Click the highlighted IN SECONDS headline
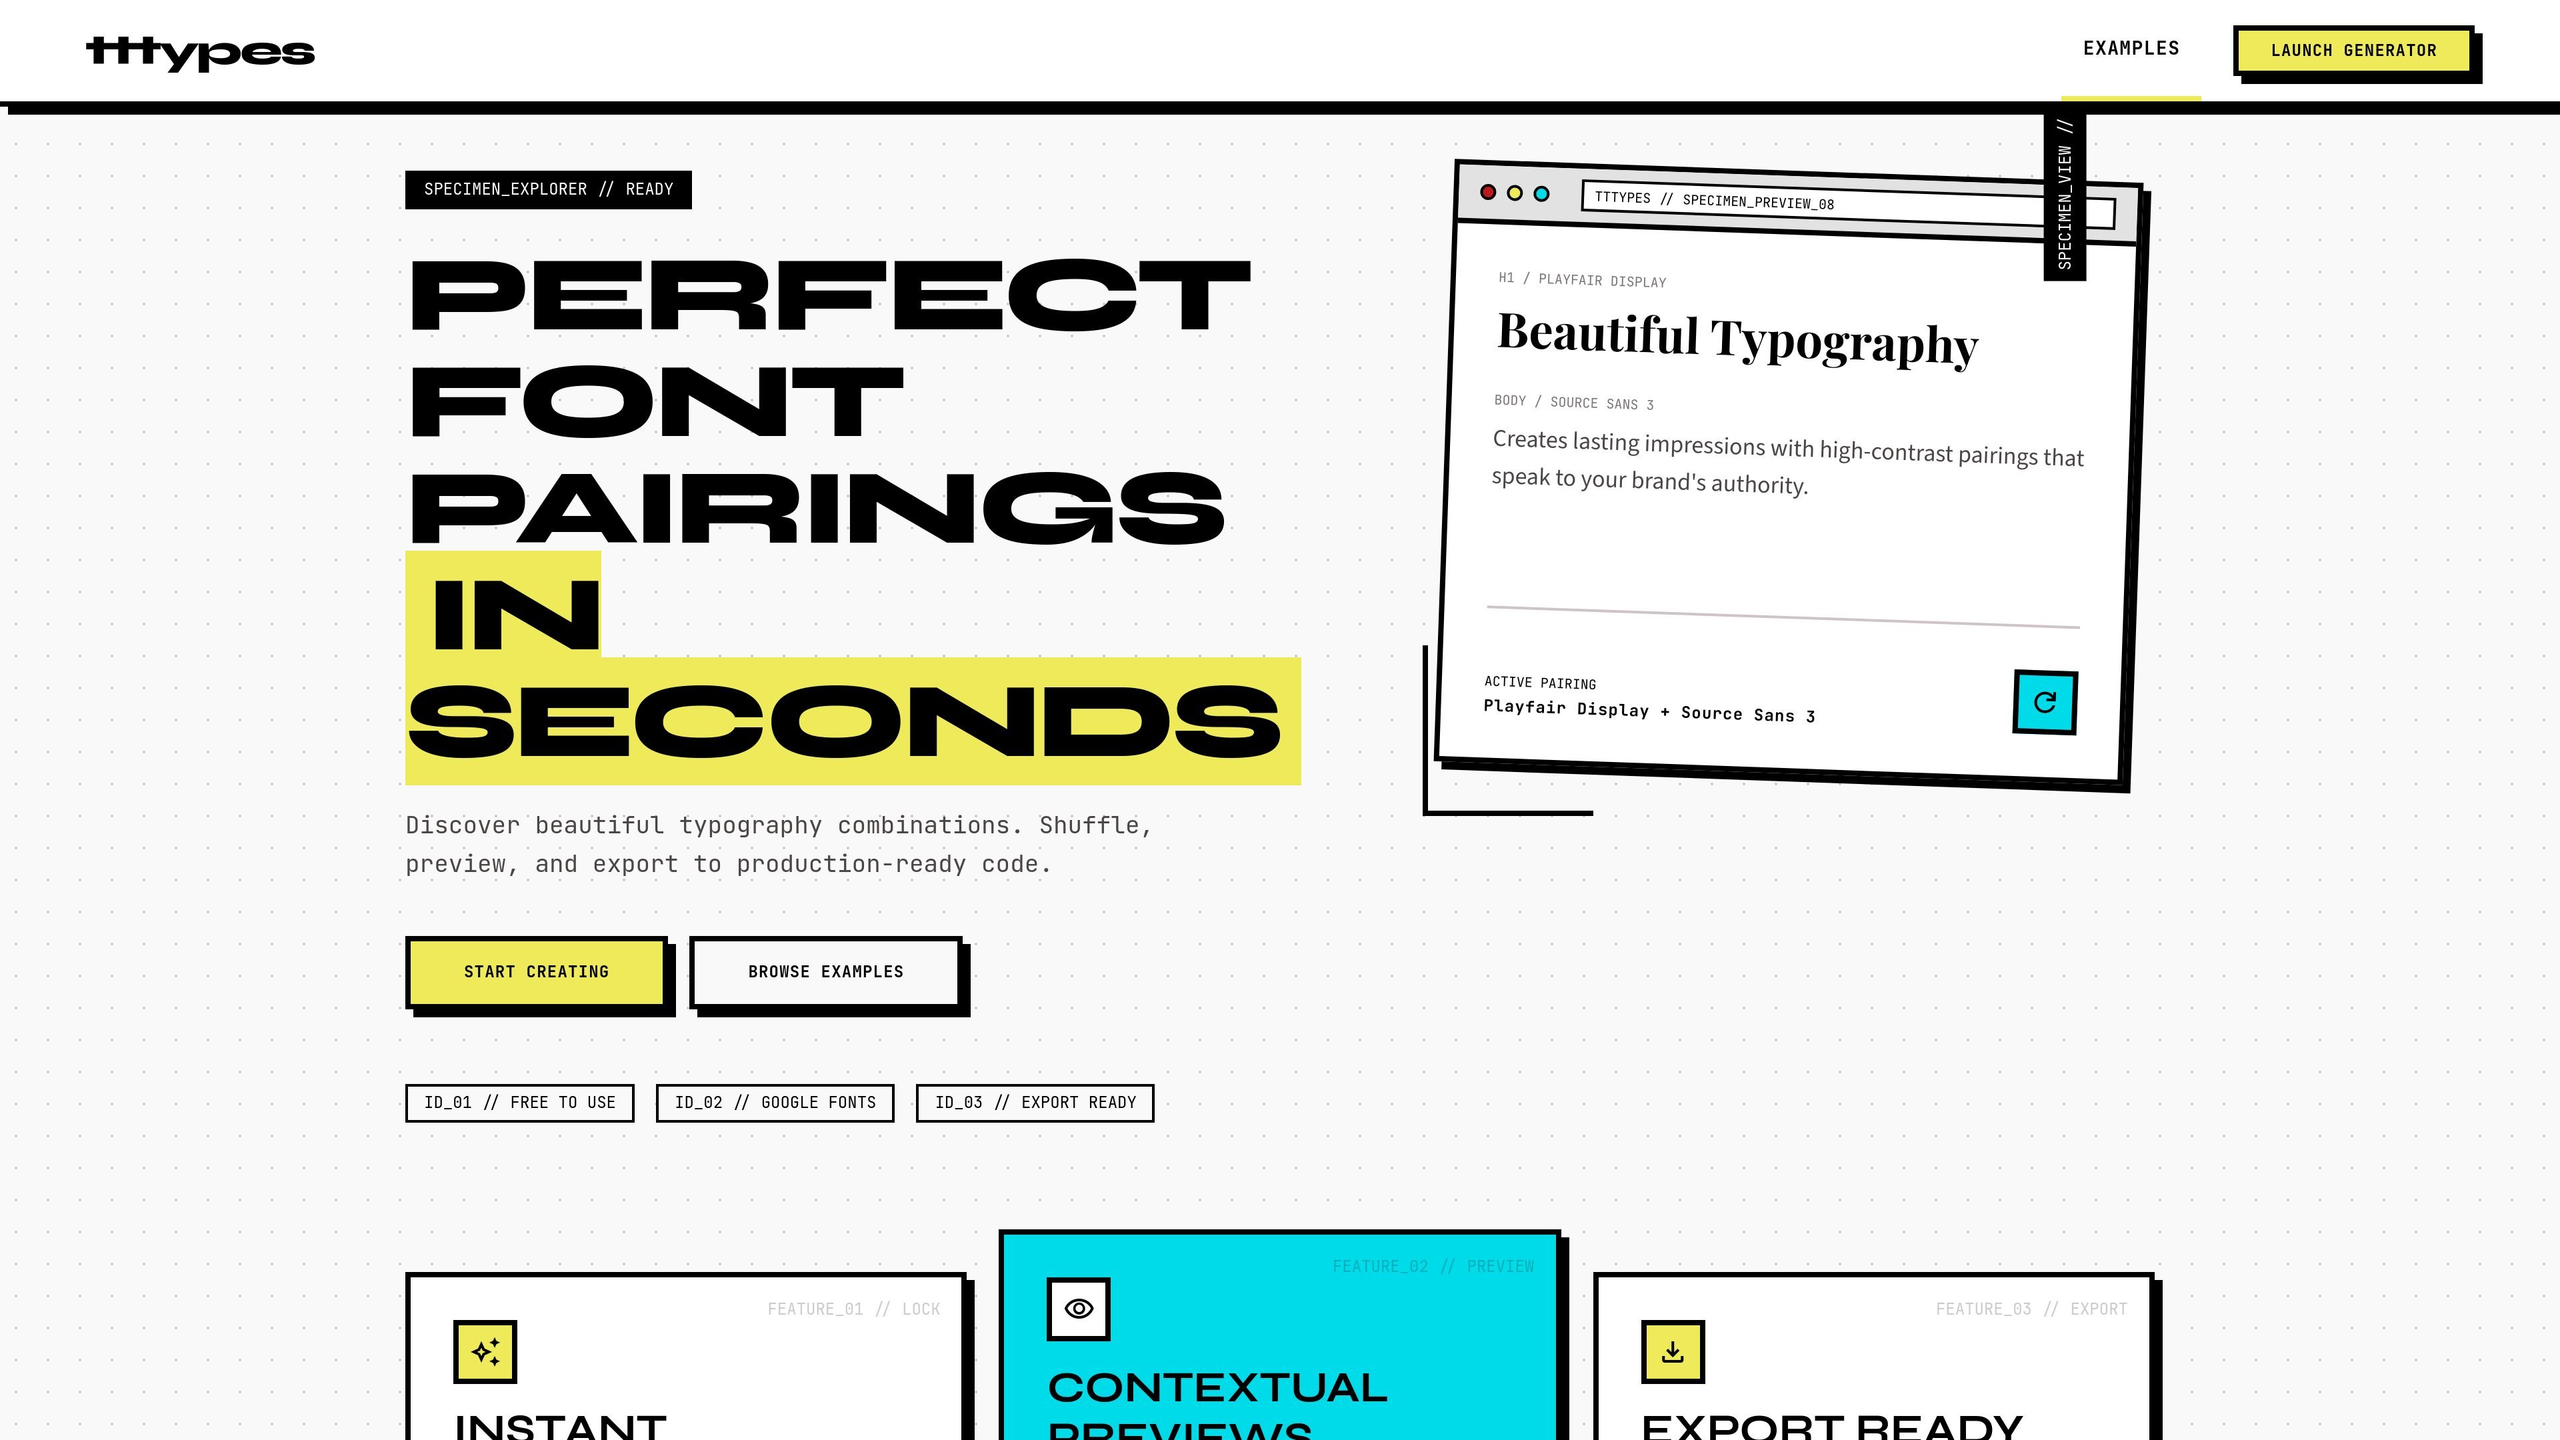The height and width of the screenshot is (1440, 2560). coord(853,668)
